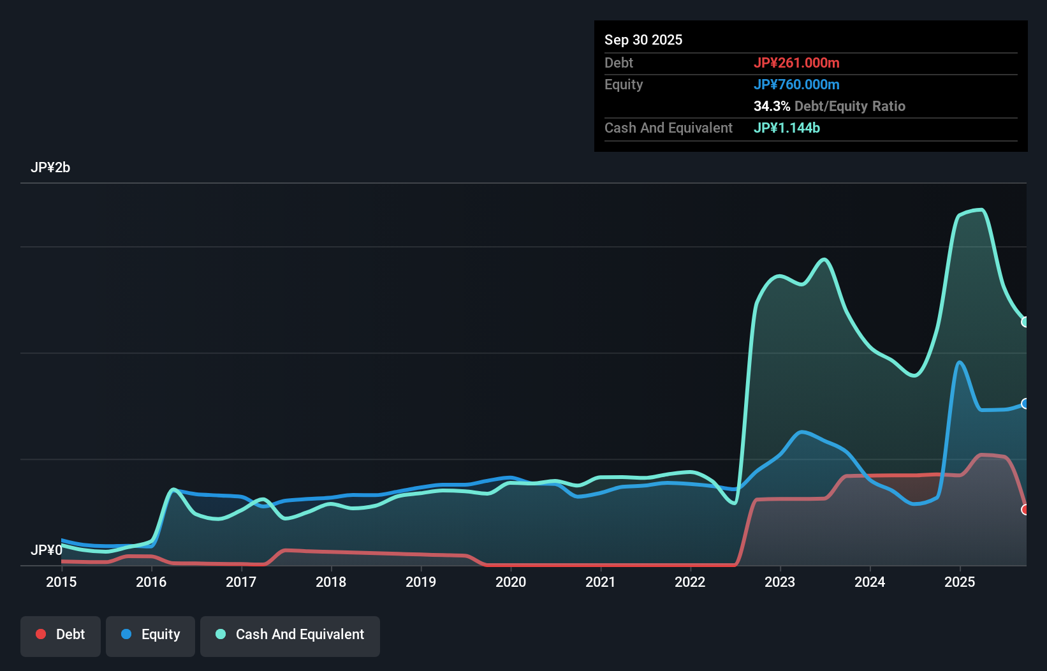Image resolution: width=1047 pixels, height=671 pixels.
Task: Toggle the Equity series visibility
Action: (x=150, y=635)
